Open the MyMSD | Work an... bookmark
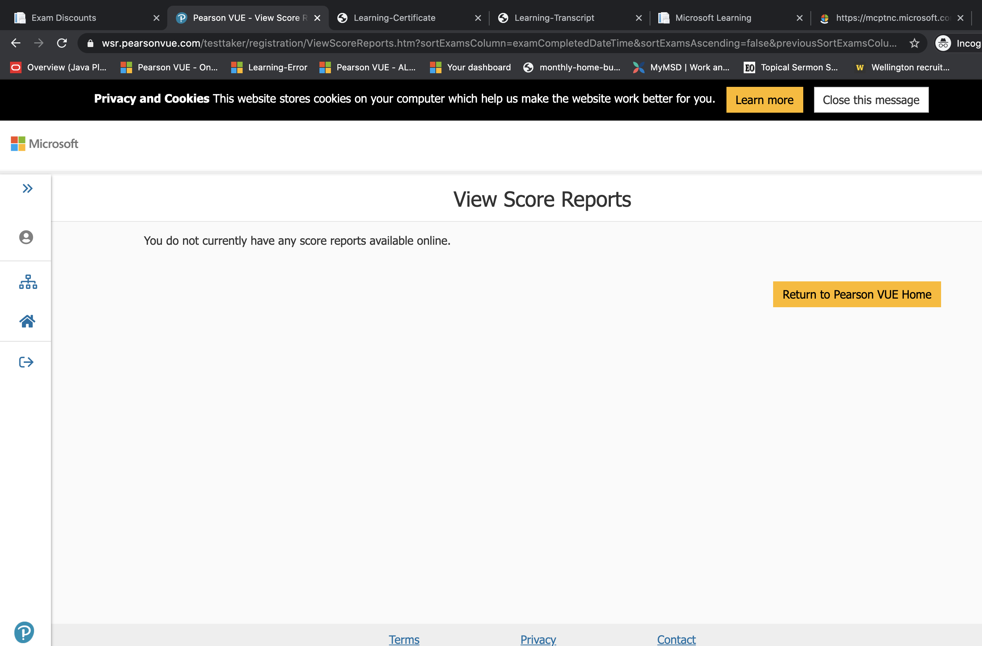982x646 pixels. click(x=682, y=67)
